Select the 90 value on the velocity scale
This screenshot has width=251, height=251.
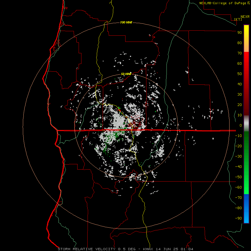pyautogui.click(x=240, y=33)
